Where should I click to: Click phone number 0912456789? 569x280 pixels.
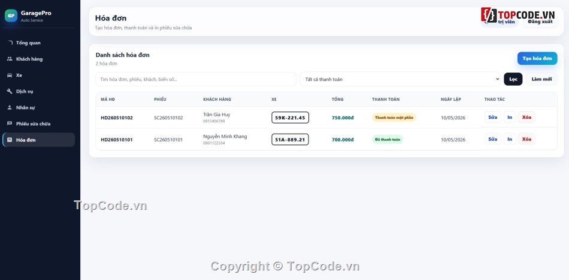click(x=214, y=121)
